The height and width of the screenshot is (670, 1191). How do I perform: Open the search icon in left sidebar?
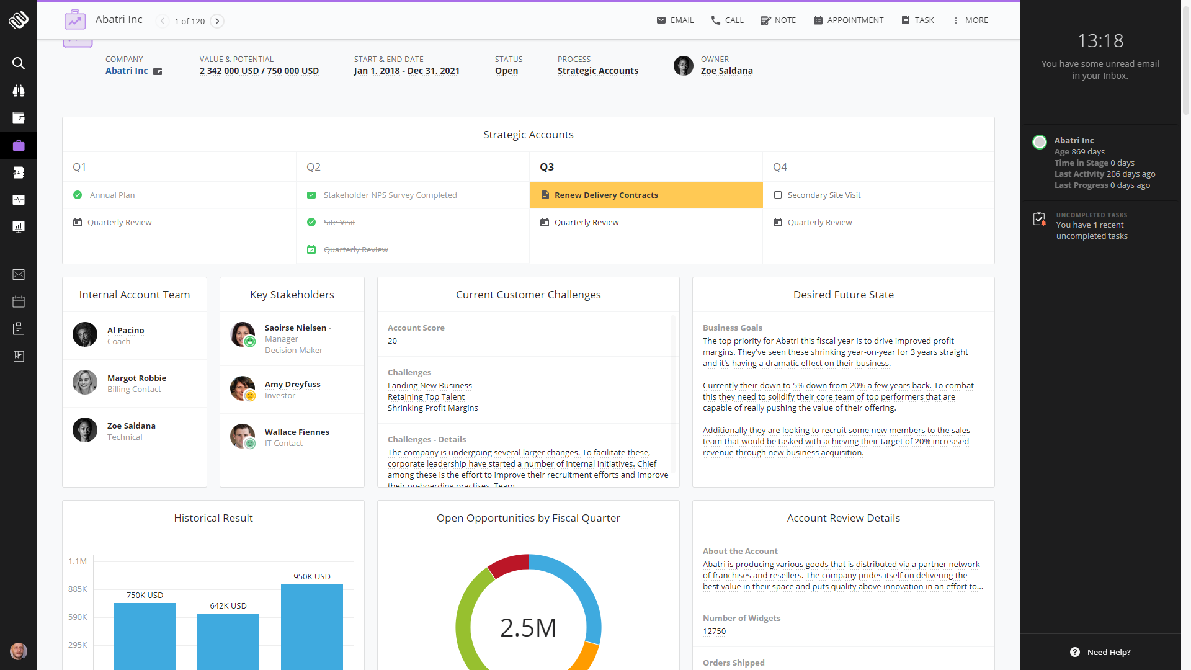coord(18,63)
